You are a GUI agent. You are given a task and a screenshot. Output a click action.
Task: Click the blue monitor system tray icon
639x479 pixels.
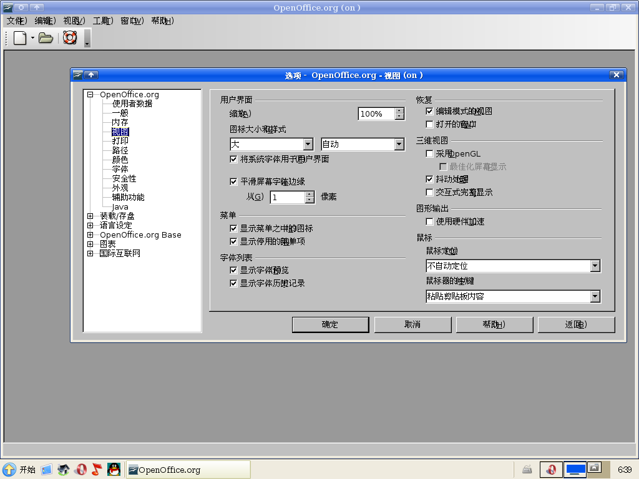(575, 470)
